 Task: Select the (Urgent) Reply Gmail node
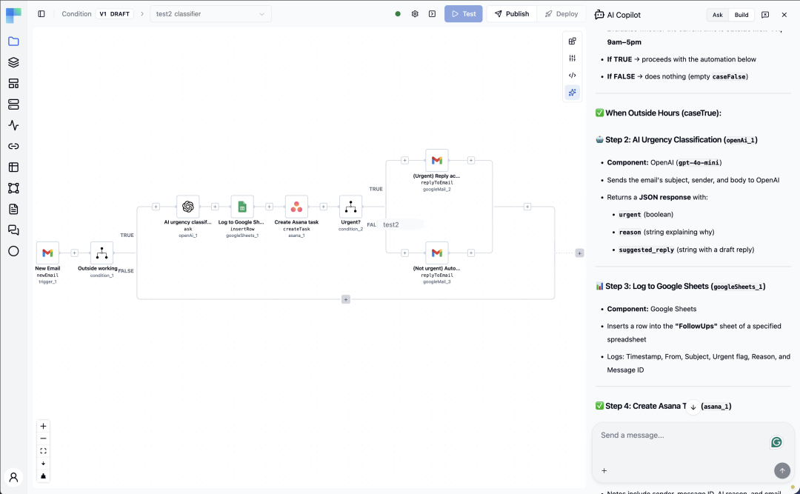click(x=437, y=160)
